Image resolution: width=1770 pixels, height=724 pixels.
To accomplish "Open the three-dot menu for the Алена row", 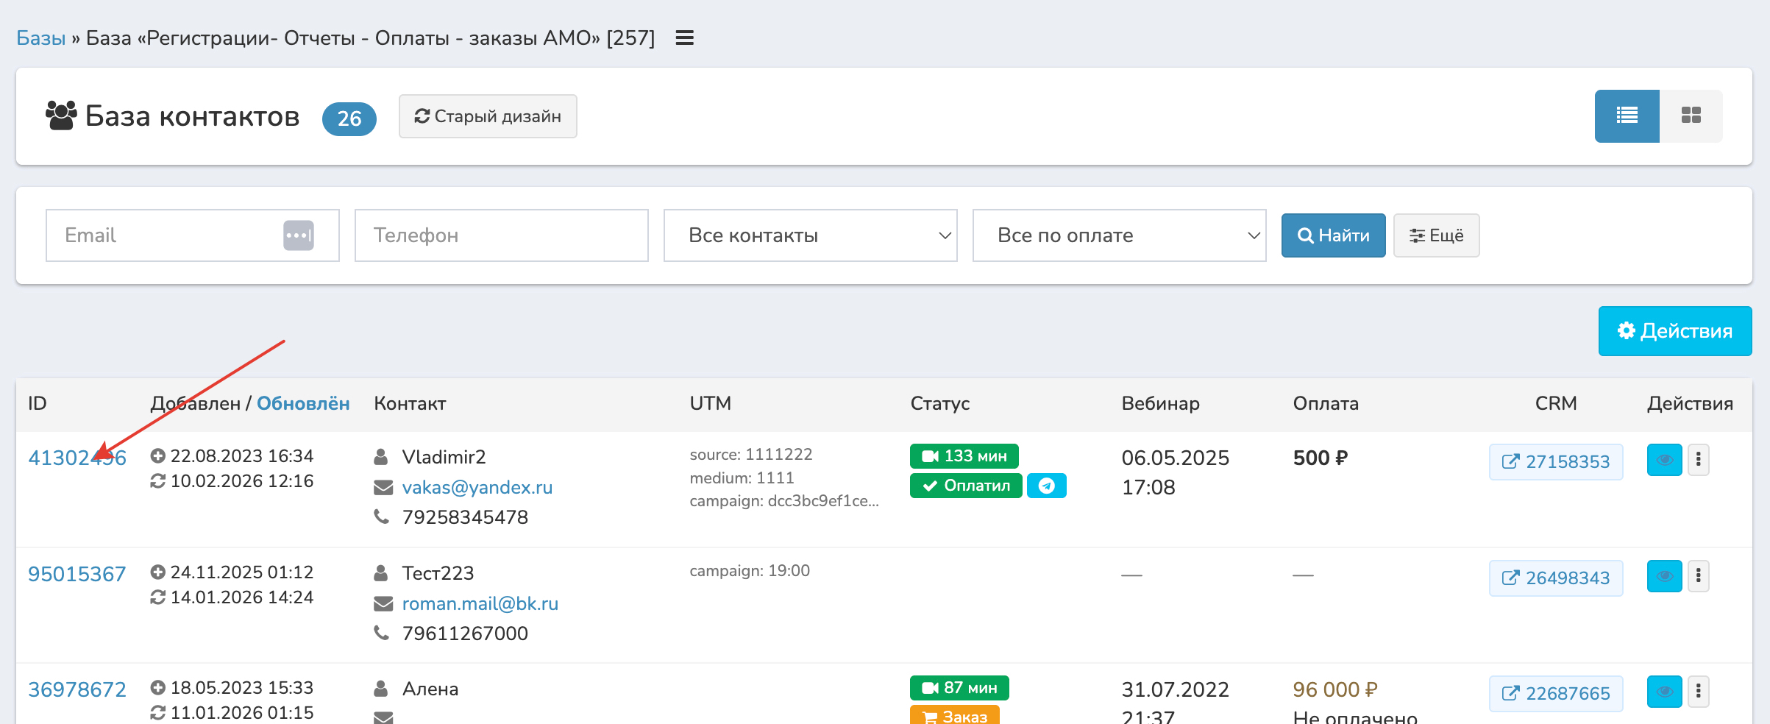I will [x=1698, y=692].
